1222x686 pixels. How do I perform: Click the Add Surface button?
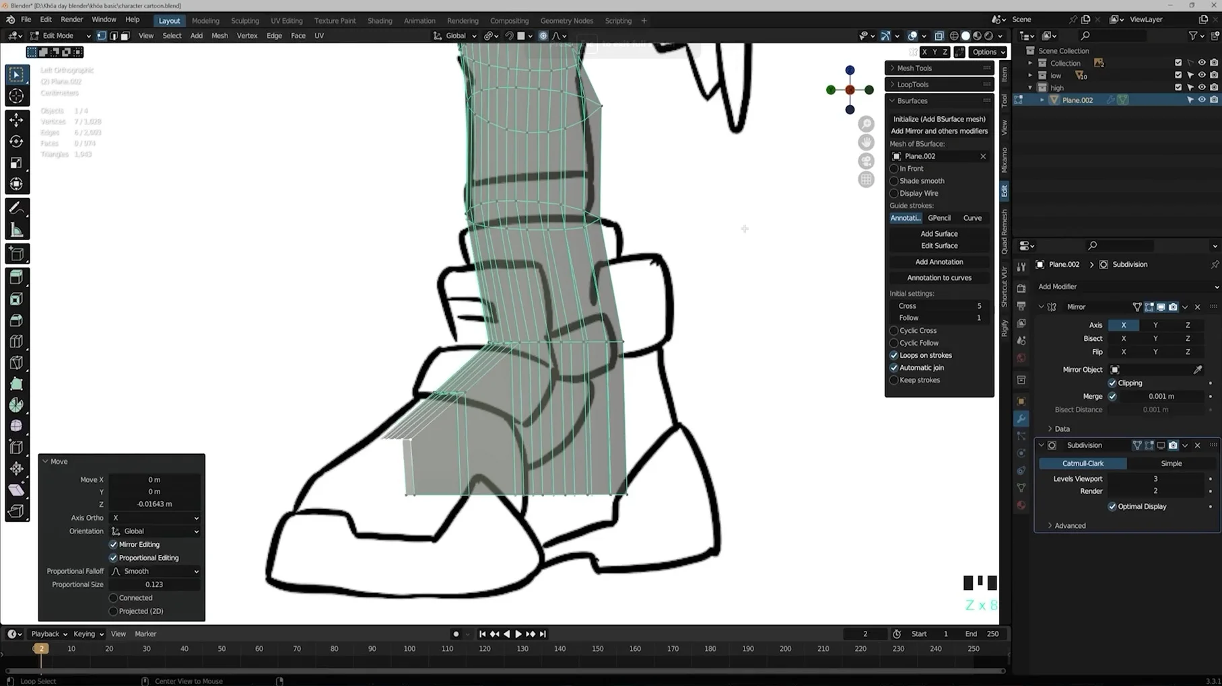click(939, 234)
